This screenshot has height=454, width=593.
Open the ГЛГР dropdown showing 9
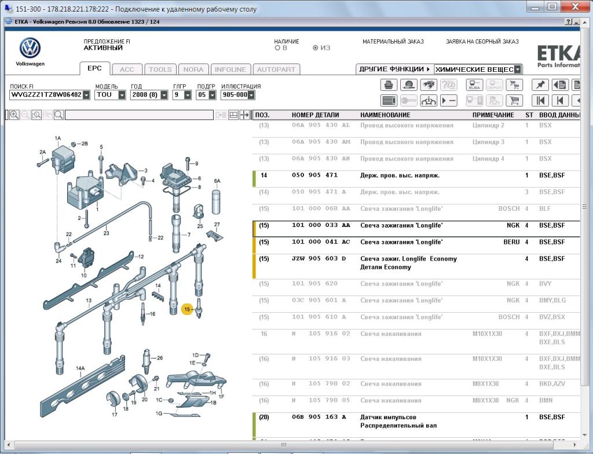tap(188, 94)
